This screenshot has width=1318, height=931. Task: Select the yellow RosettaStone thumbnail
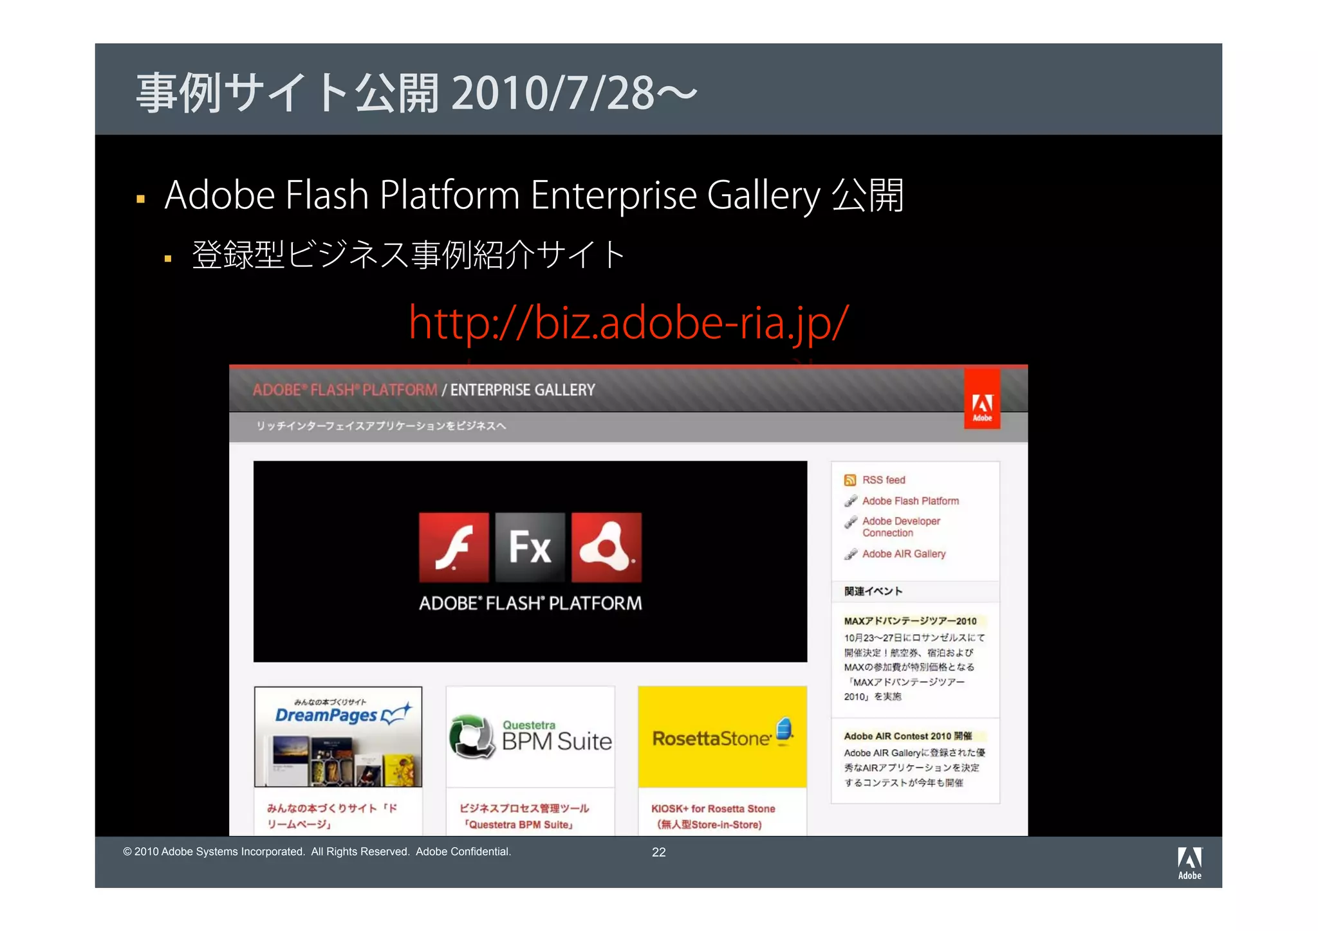tap(722, 737)
